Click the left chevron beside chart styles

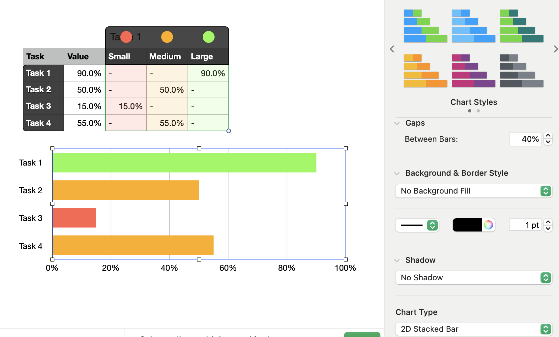point(392,49)
